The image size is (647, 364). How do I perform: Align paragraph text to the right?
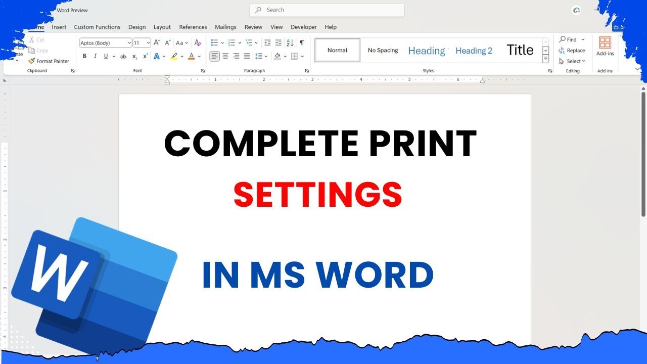pos(236,57)
